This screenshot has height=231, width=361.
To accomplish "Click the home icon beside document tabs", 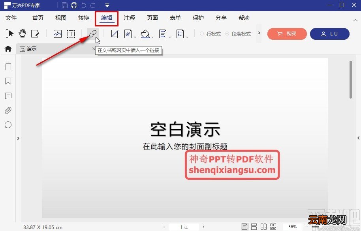I will click(8, 48).
